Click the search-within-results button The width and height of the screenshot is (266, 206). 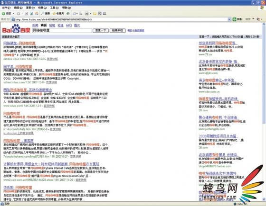click(118, 30)
